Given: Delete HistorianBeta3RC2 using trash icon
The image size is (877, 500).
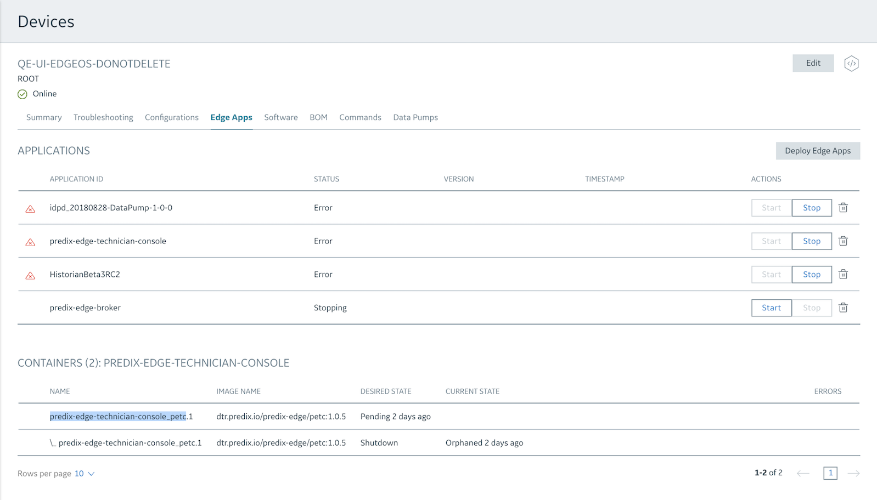Looking at the screenshot, I should click(x=844, y=275).
